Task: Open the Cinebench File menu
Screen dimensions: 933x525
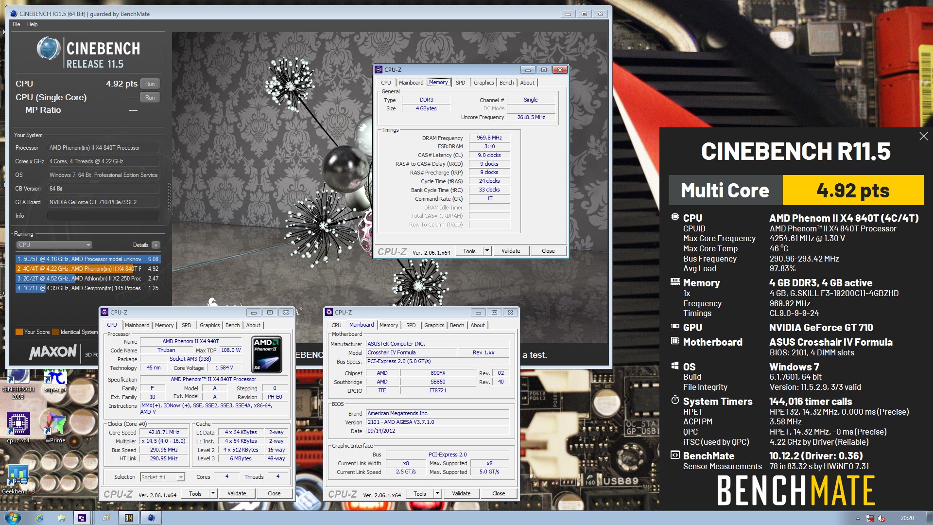Action: pyautogui.click(x=17, y=24)
